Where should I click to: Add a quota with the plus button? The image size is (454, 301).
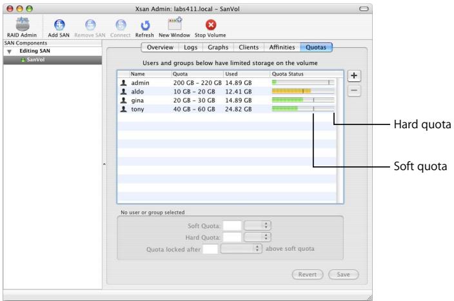[354, 76]
